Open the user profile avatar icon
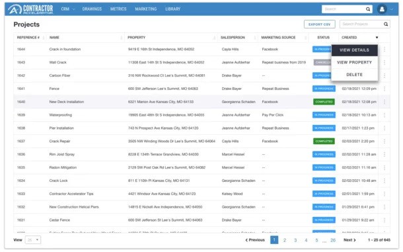Image resolution: width=403 pixels, height=252 pixels. pos(382,9)
